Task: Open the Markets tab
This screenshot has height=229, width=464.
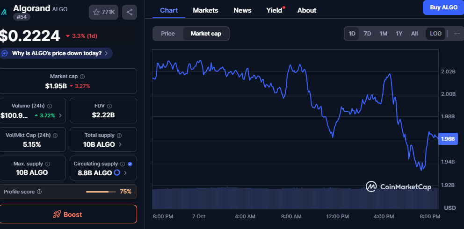Action: coord(205,10)
